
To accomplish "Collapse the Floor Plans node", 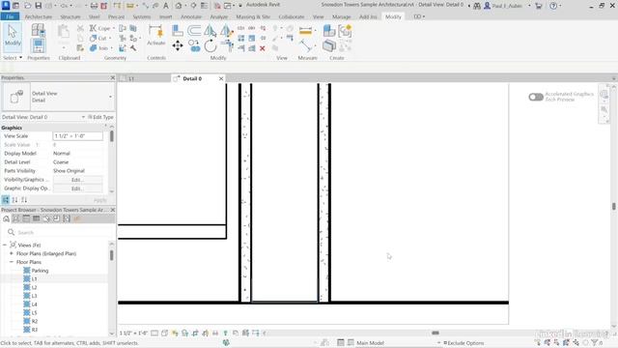I will click(12, 262).
